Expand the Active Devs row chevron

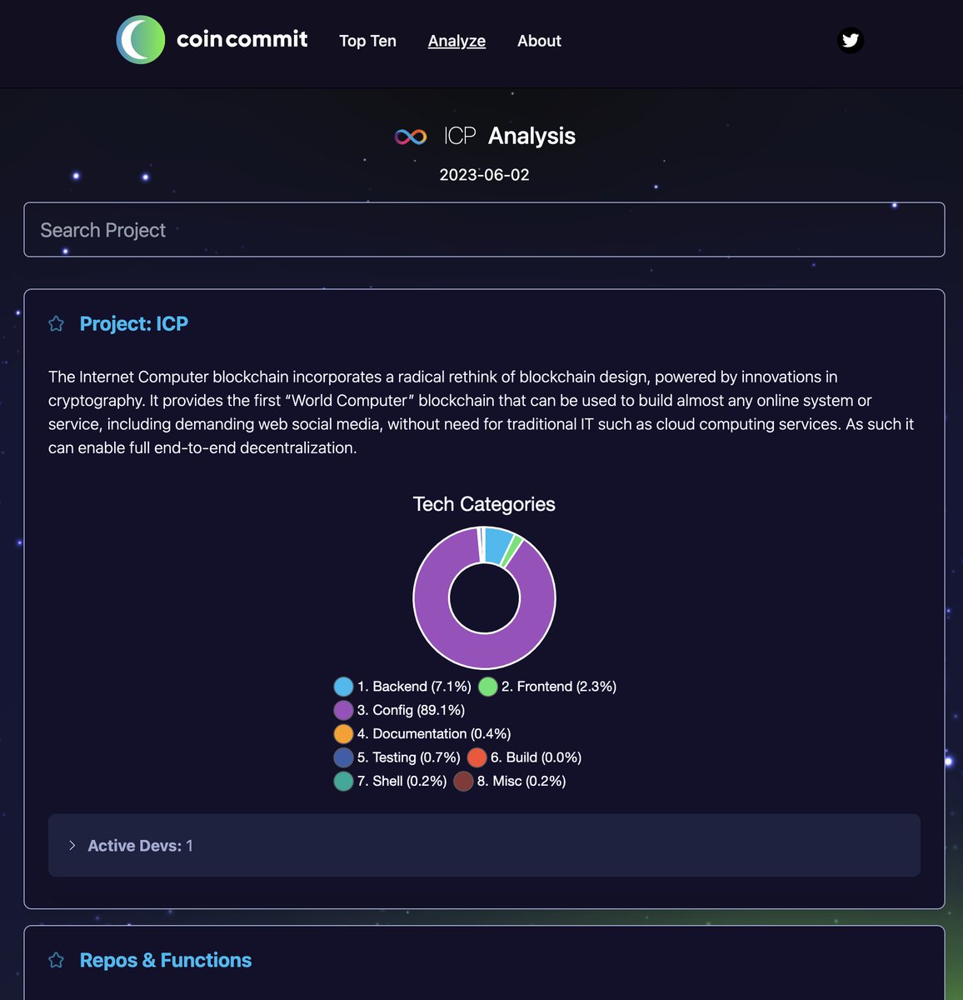(x=72, y=845)
